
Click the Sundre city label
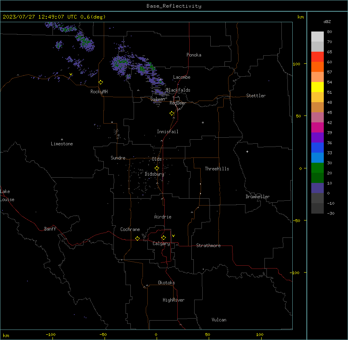point(118,158)
